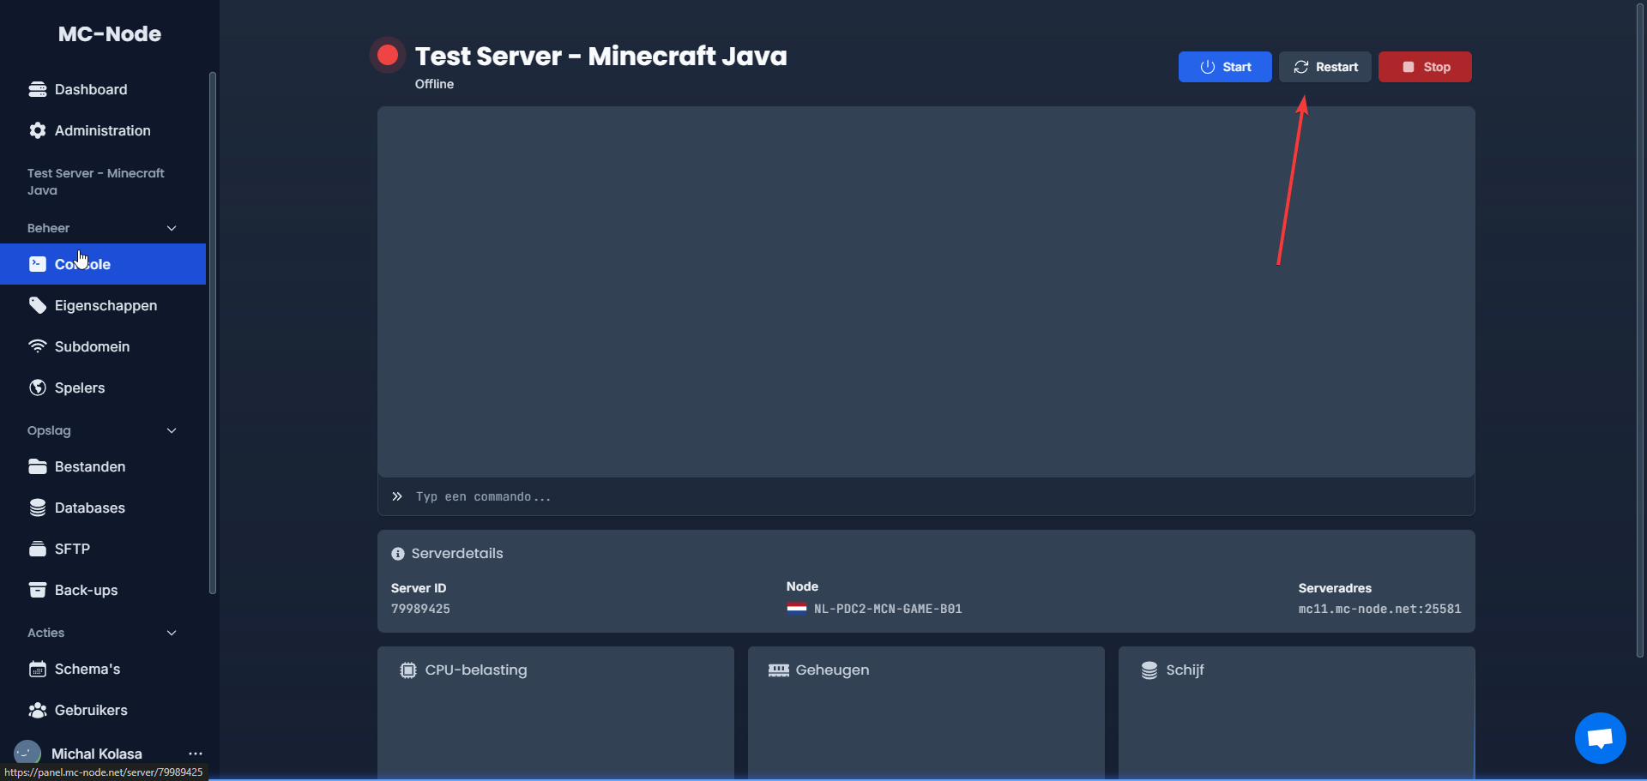This screenshot has height=781, width=1647.
Task: Click the Subdomein wifi icon
Action: click(37, 346)
